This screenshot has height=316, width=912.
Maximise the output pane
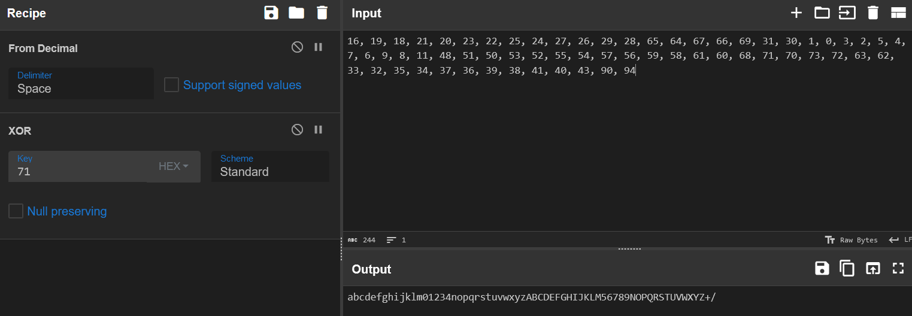[898, 268]
